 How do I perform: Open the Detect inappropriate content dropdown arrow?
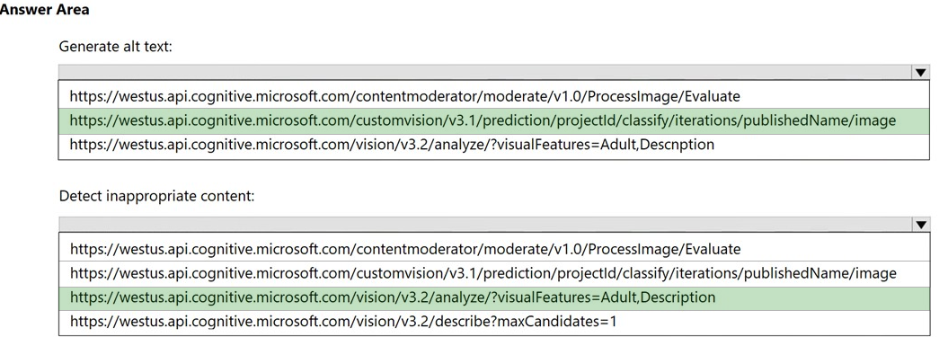click(920, 225)
